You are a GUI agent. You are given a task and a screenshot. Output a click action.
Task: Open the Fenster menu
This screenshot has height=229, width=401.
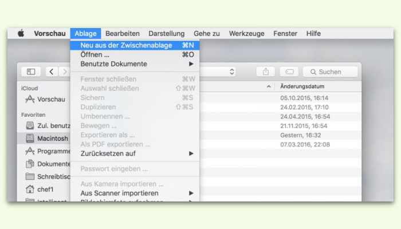point(285,33)
